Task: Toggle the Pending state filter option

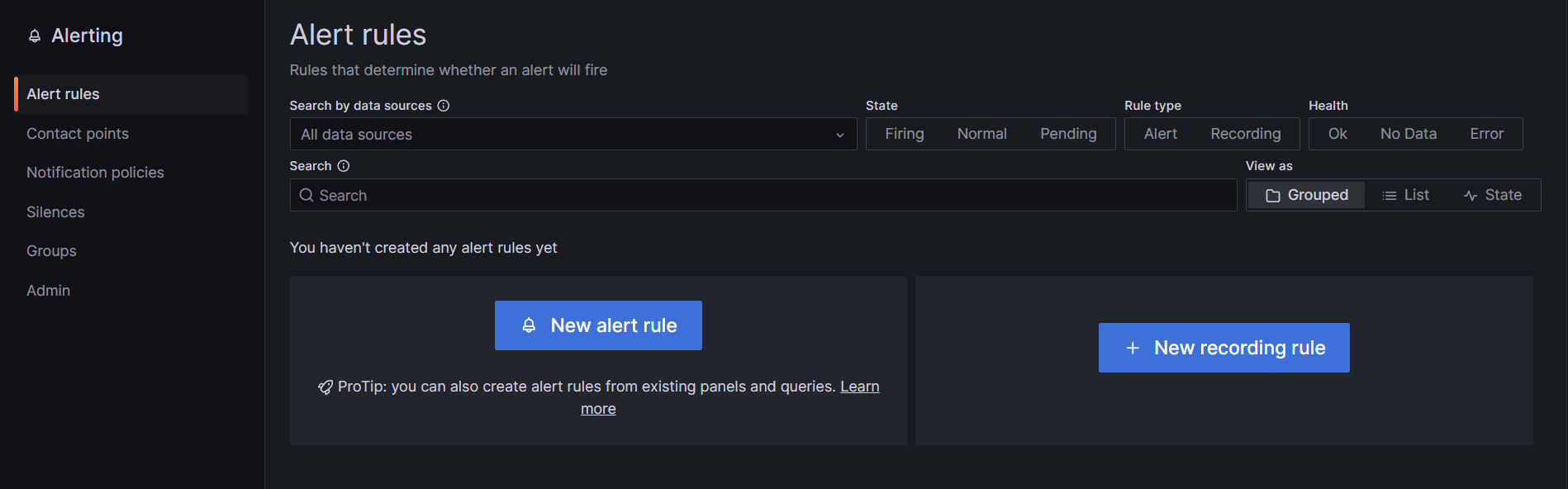Action: [x=1067, y=133]
